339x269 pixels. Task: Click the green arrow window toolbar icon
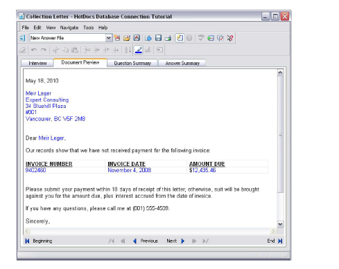click(211, 38)
